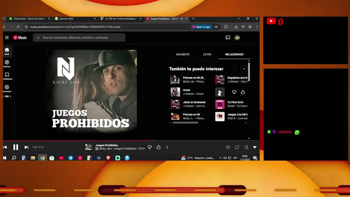Pause the current song
The image size is (350, 197).
pyautogui.click(x=16, y=147)
